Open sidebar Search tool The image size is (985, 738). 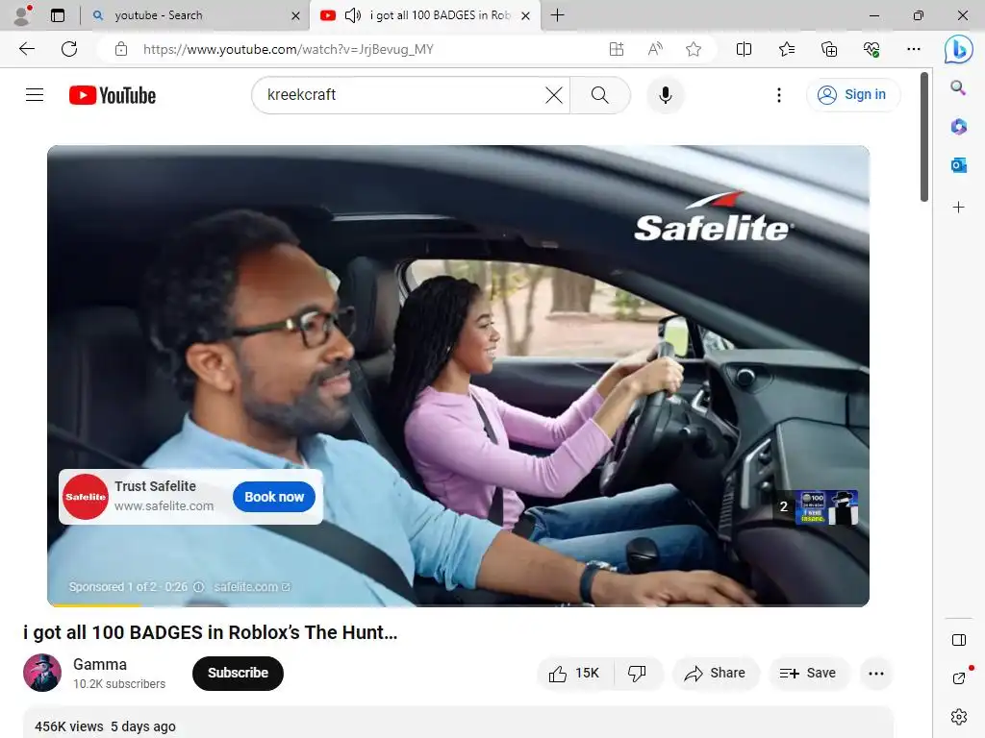(x=958, y=87)
